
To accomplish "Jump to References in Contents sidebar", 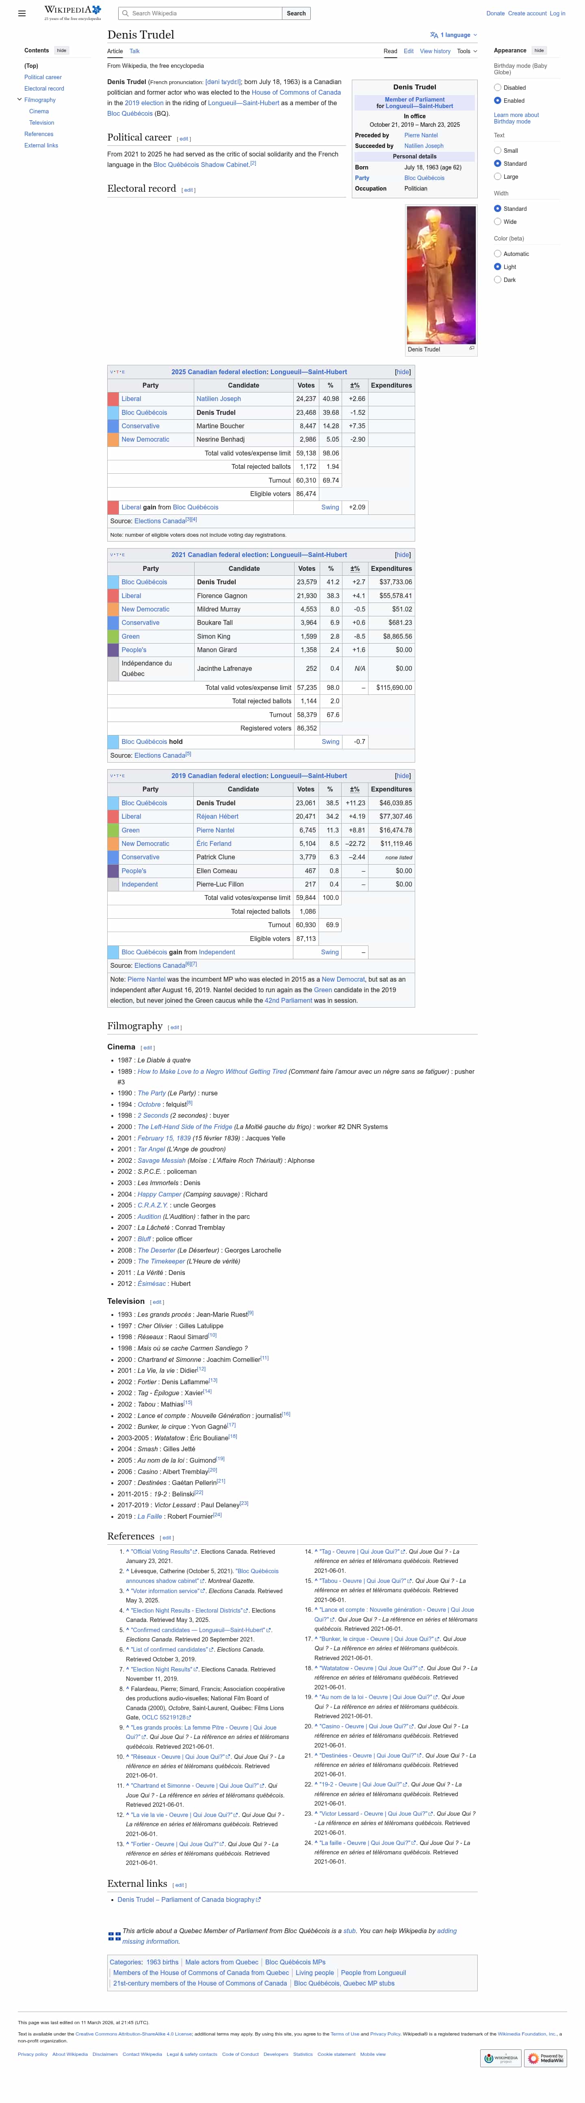I will tap(39, 134).
